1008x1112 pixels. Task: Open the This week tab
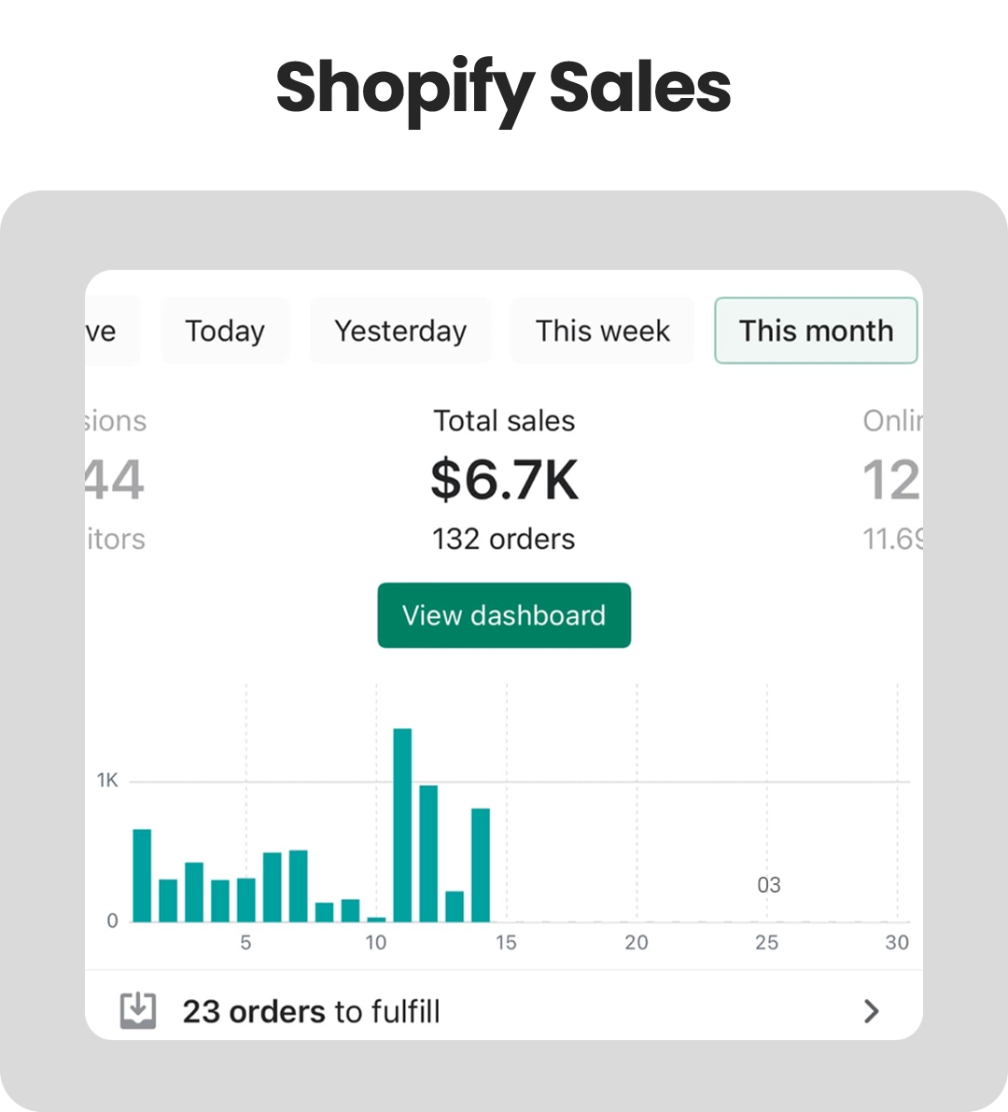(602, 331)
